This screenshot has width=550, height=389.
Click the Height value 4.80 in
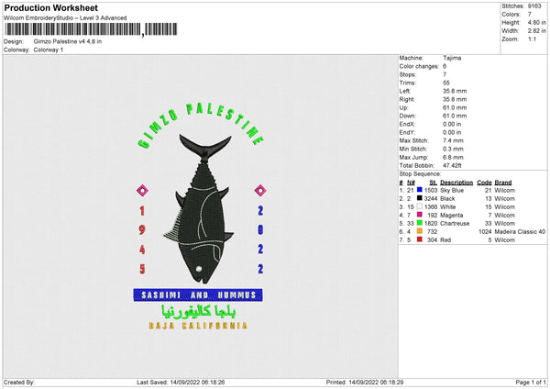pyautogui.click(x=536, y=22)
